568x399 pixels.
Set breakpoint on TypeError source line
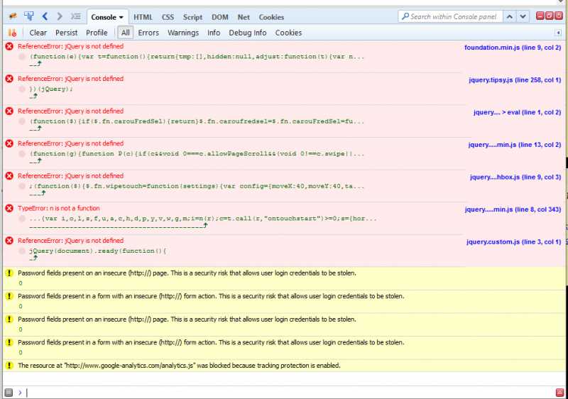[x=22, y=219]
